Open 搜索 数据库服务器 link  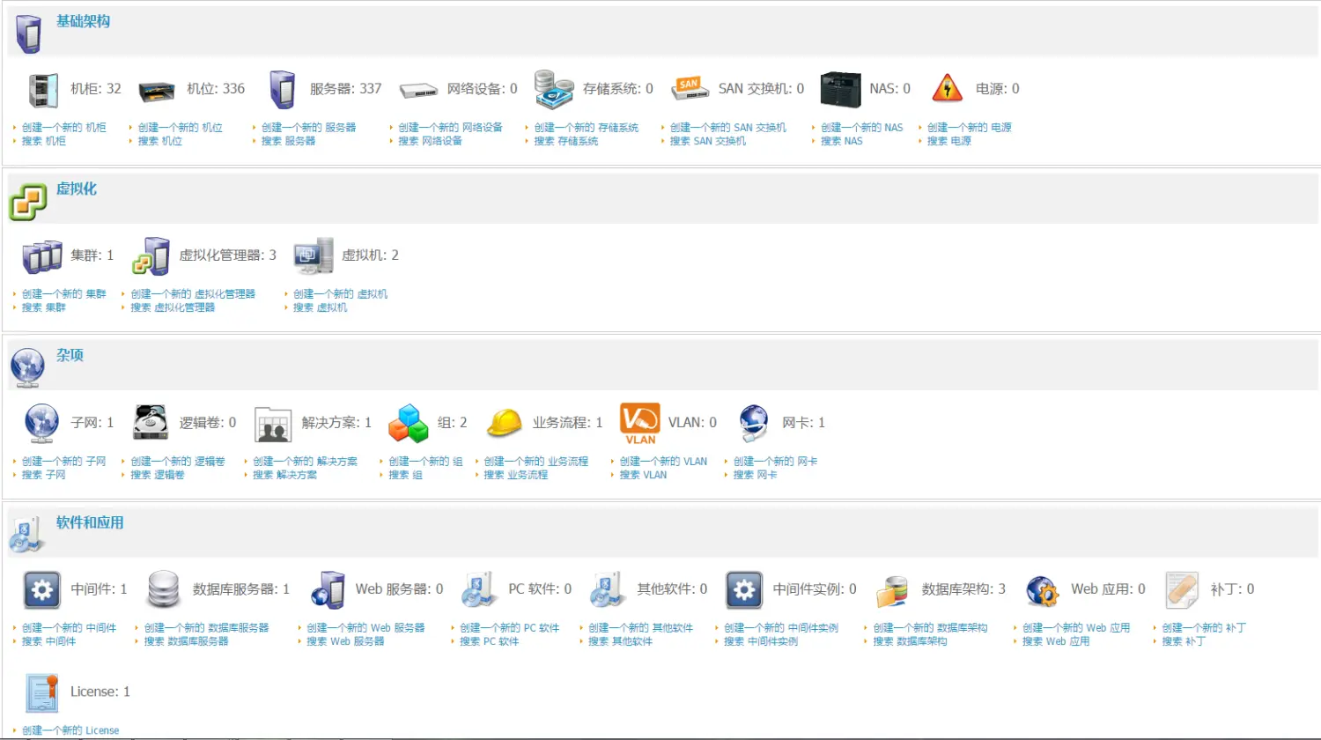[x=187, y=641]
